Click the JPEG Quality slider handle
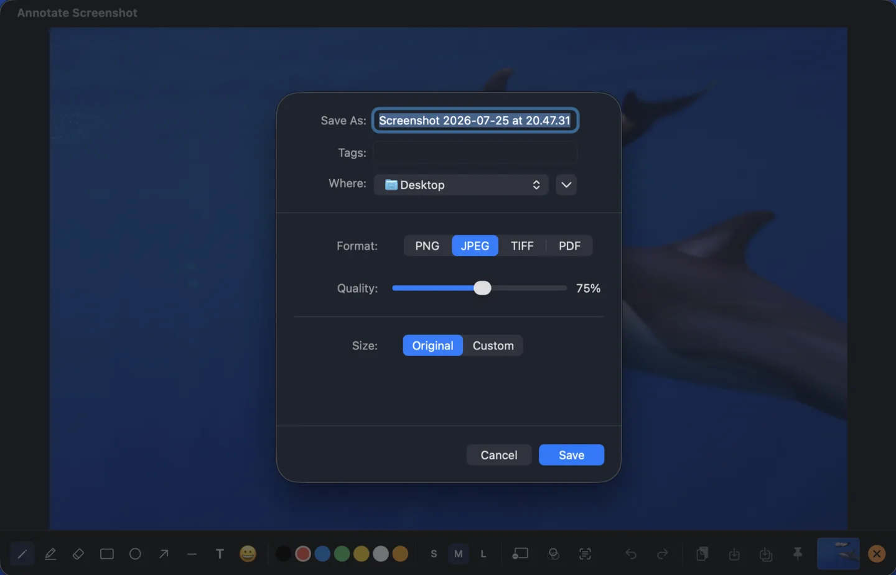Image resolution: width=896 pixels, height=575 pixels. coord(482,288)
